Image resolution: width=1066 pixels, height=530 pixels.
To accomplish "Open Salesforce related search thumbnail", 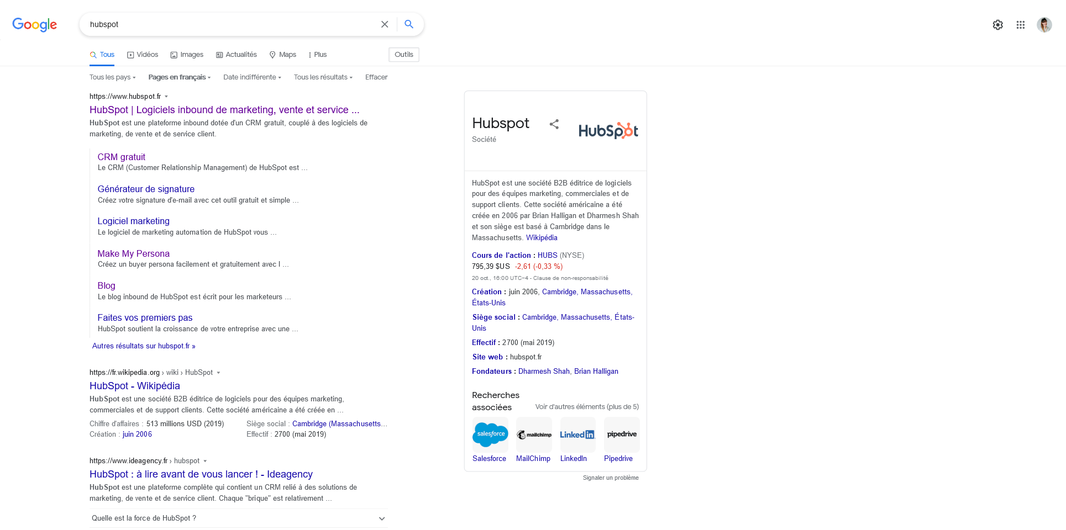I will (x=490, y=434).
